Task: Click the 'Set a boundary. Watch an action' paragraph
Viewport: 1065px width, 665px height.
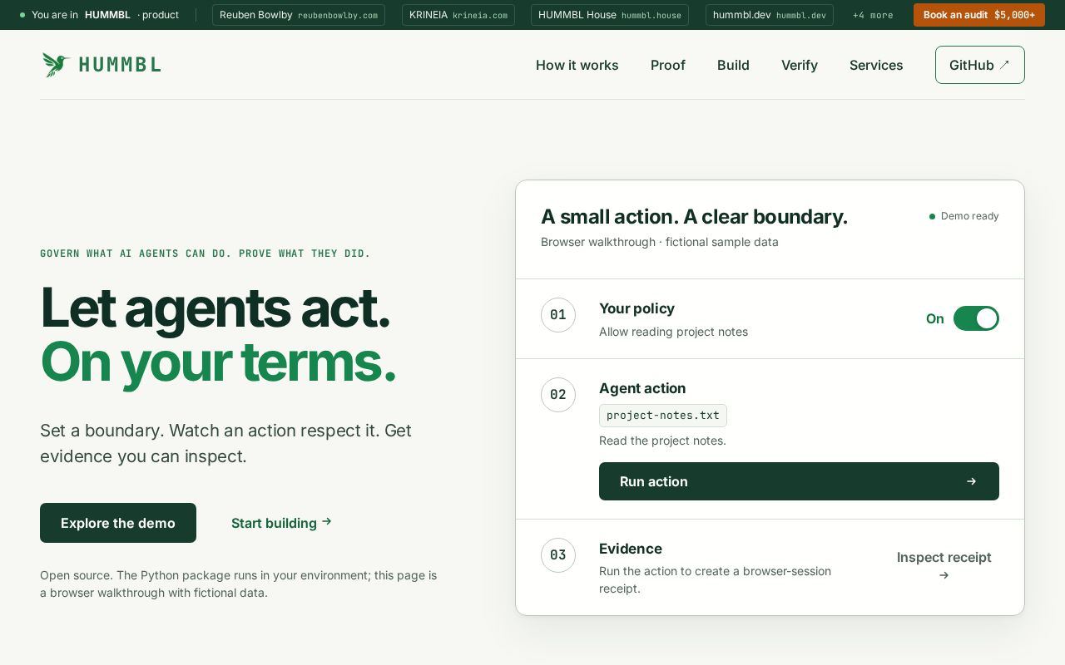Action: [226, 443]
